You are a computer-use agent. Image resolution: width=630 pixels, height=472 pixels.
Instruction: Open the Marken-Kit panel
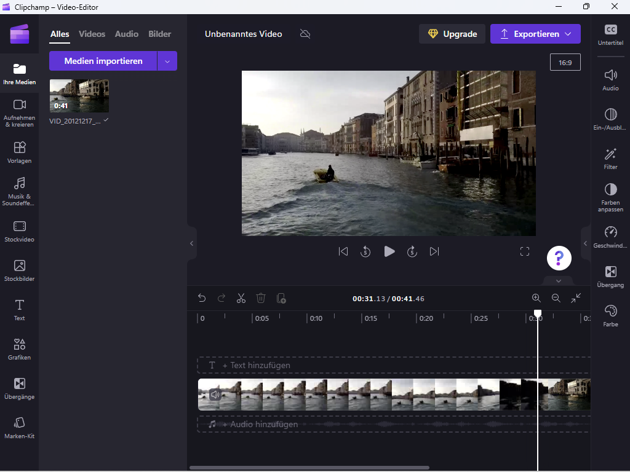click(x=19, y=427)
